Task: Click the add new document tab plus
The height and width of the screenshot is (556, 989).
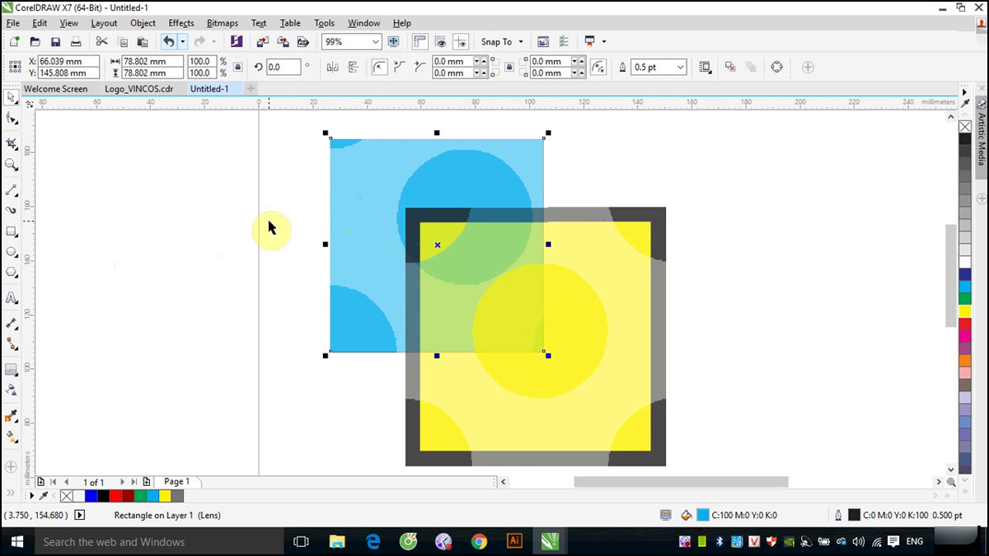Action: pyautogui.click(x=251, y=88)
